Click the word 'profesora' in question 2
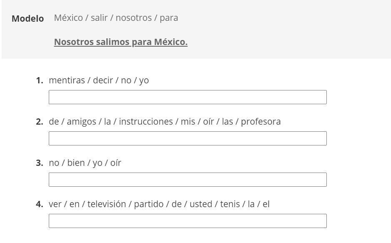The height and width of the screenshot is (243, 391). pyautogui.click(x=261, y=122)
